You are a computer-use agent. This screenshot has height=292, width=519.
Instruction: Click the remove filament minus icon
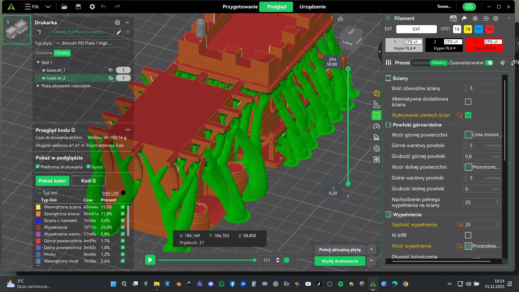pyautogui.click(x=486, y=18)
